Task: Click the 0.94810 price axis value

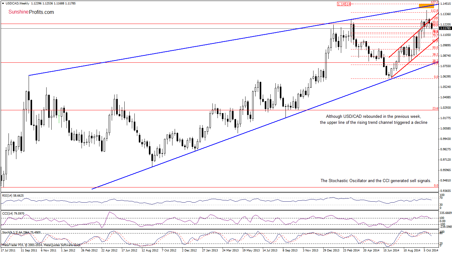Action: (446, 181)
